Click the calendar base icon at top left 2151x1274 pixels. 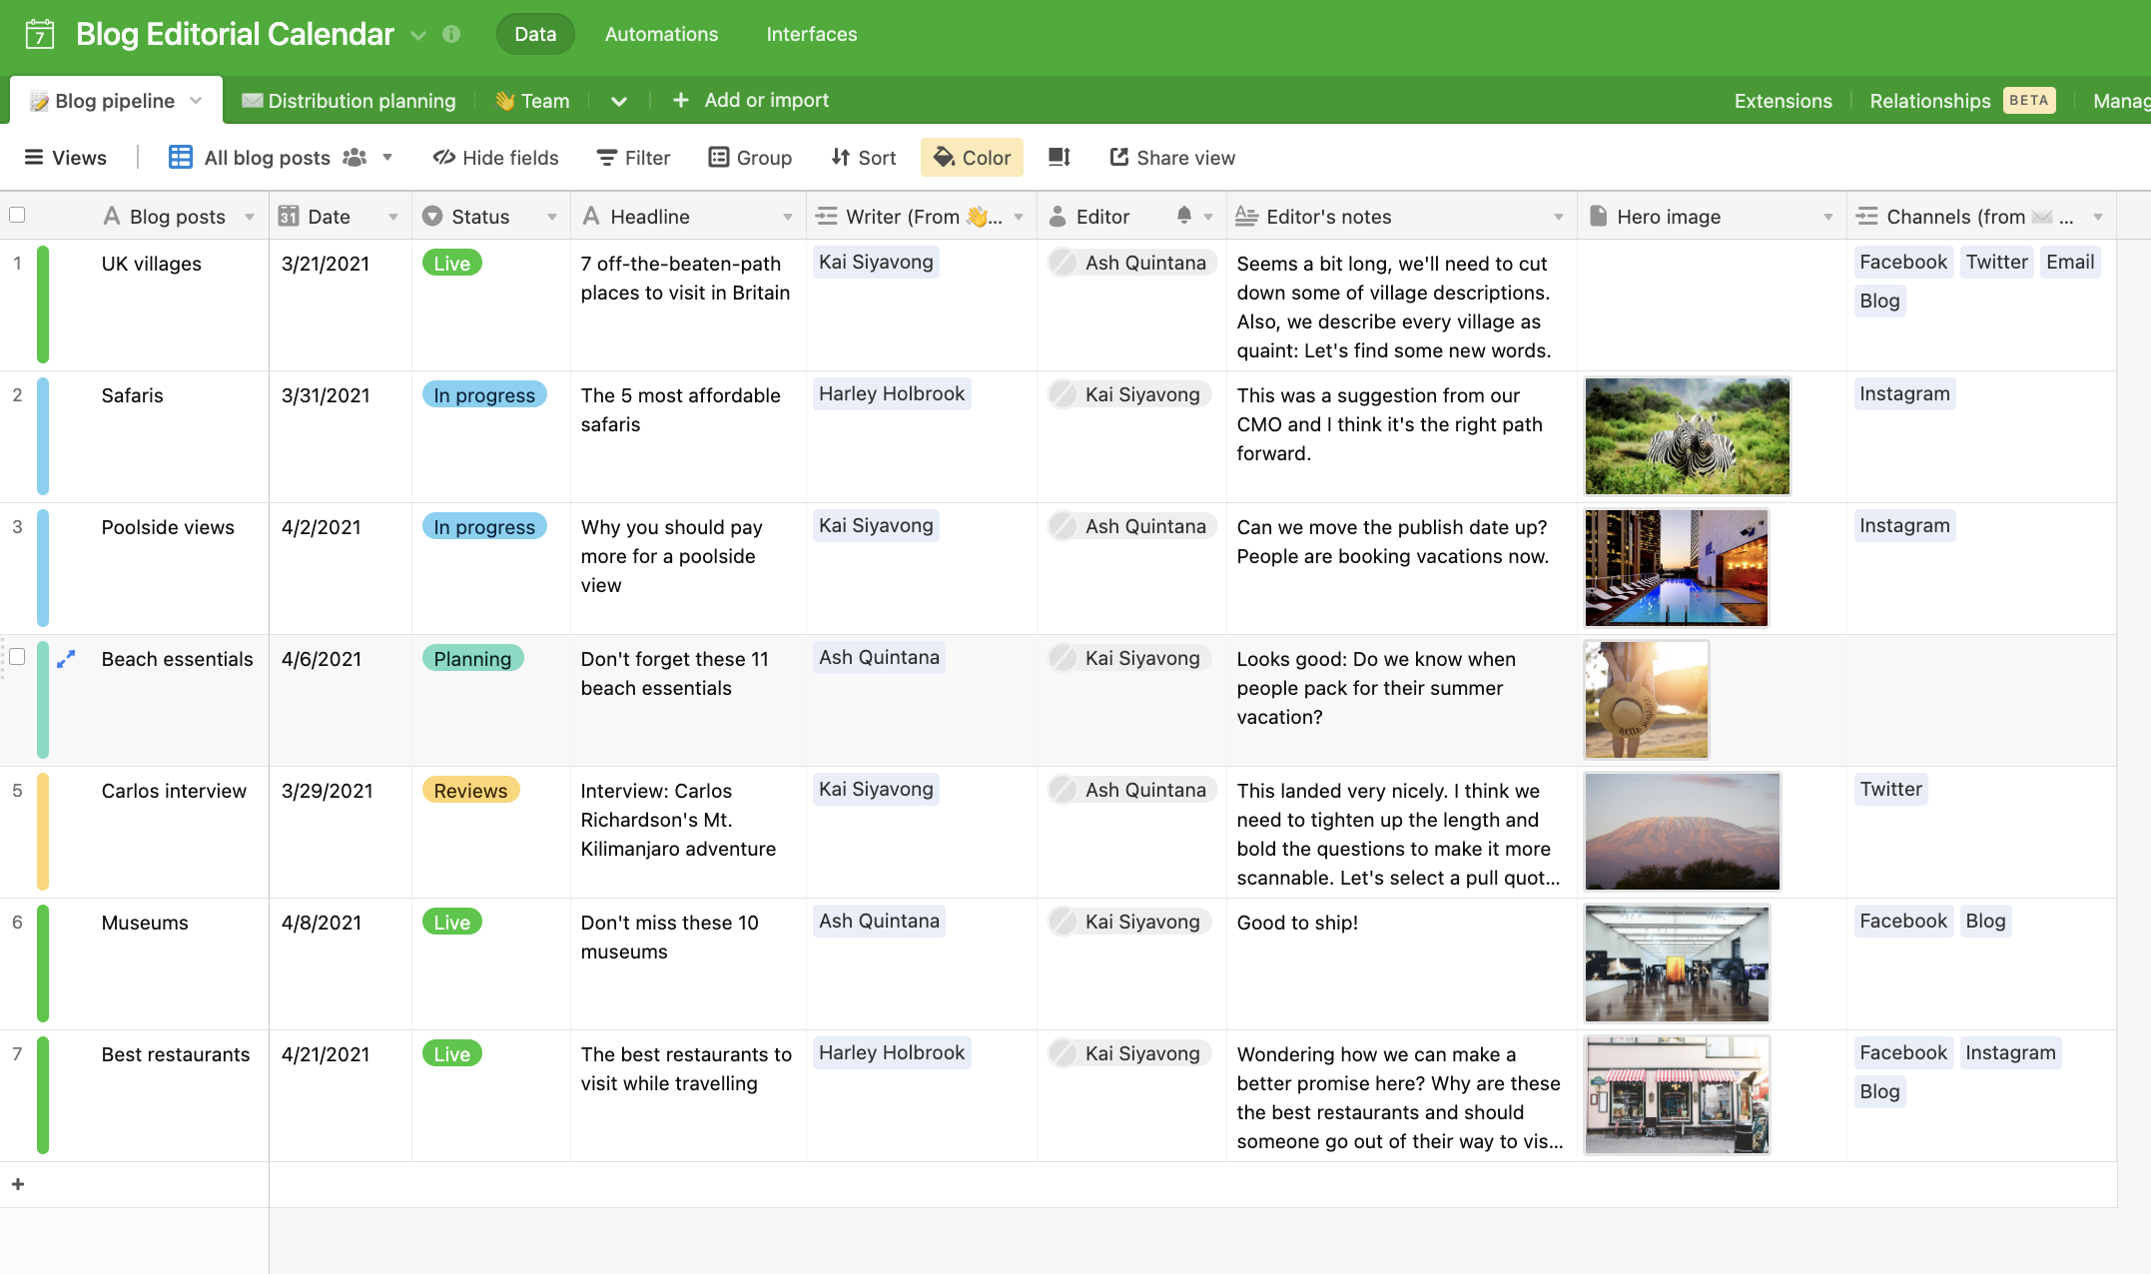pos(40,34)
